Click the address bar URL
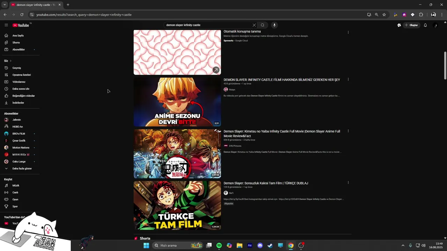Screen dimensions: 447x251 click(84, 15)
